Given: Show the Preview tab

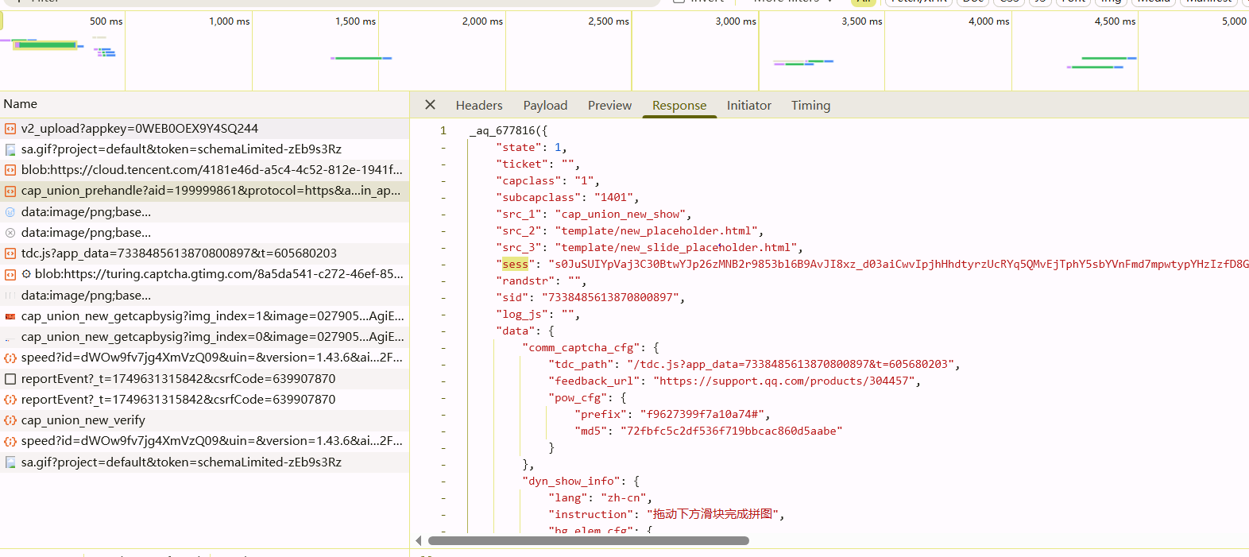Looking at the screenshot, I should (x=609, y=106).
